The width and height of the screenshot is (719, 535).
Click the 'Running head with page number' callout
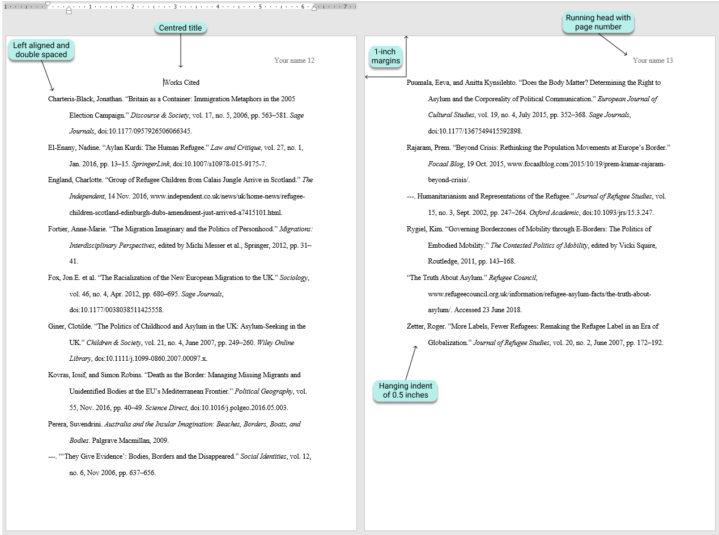[598, 22]
